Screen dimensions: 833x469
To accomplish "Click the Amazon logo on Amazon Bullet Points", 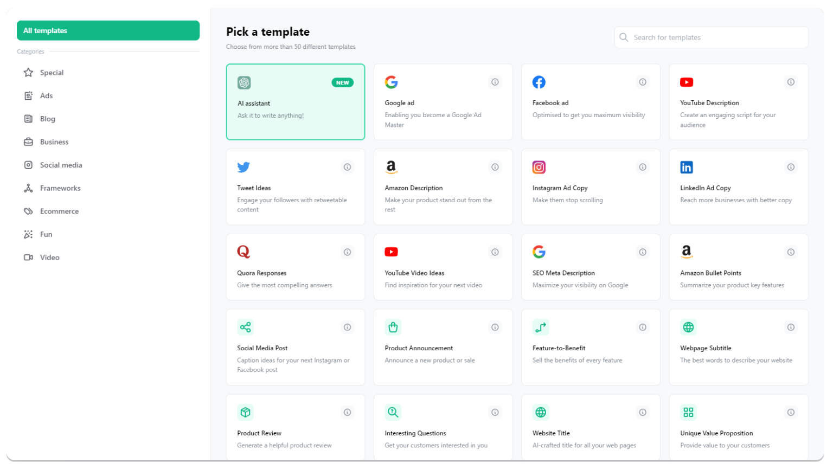I will pyautogui.click(x=687, y=252).
